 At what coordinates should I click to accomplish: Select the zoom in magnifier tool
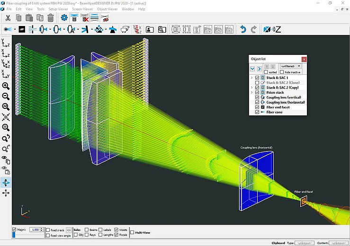[x=6, y=86]
